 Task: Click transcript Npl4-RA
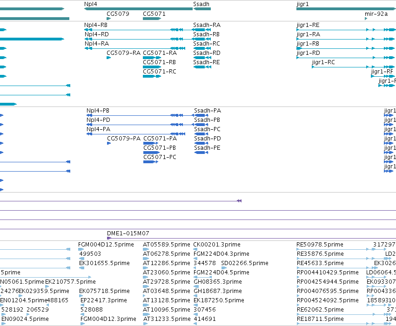(x=96, y=44)
